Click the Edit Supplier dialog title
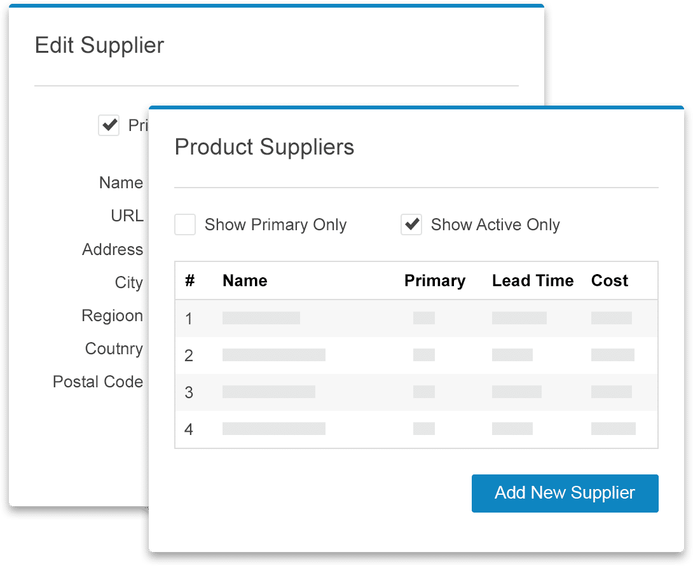This screenshot has height=566, width=693. click(99, 45)
